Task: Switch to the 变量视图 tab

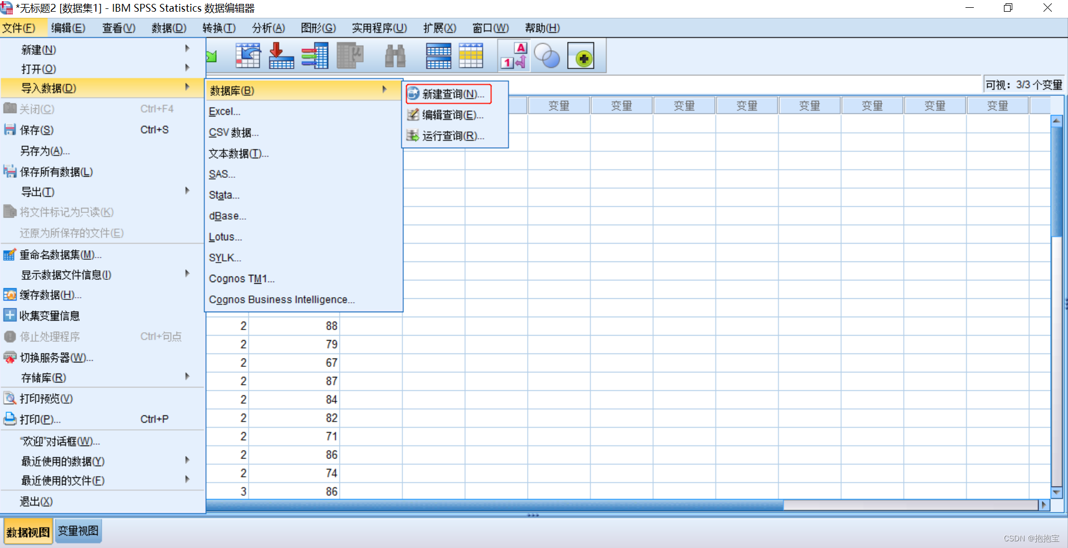Action: pos(79,531)
